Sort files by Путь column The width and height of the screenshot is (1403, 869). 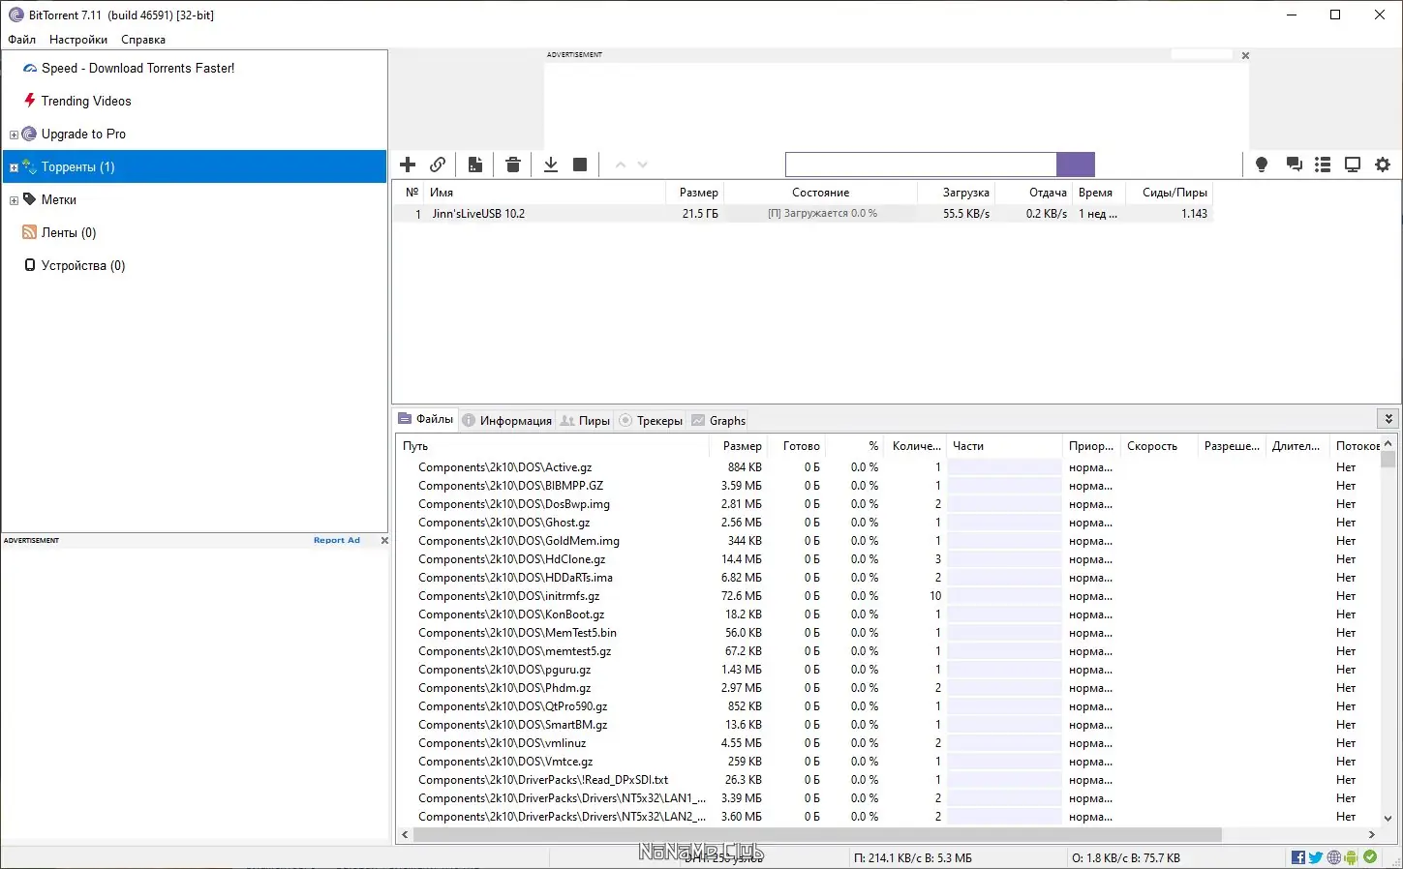[x=552, y=446]
